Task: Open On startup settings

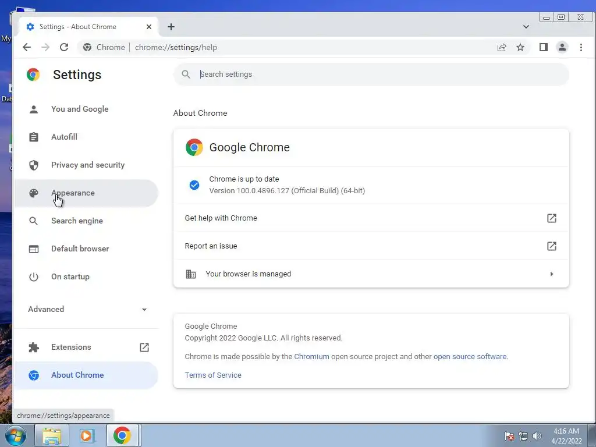Action: 86,276
